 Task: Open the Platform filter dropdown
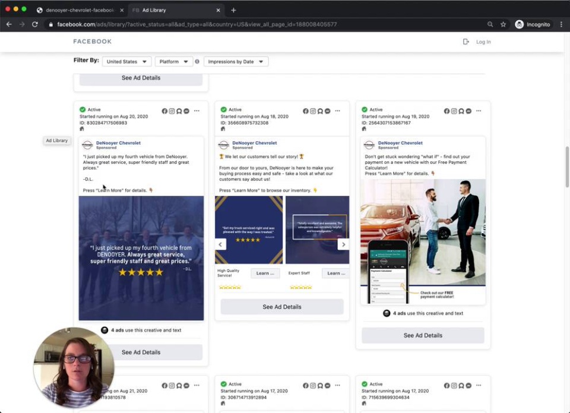point(173,62)
